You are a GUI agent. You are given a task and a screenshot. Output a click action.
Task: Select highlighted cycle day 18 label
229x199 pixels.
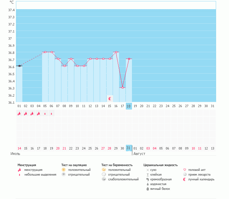coord(129,106)
